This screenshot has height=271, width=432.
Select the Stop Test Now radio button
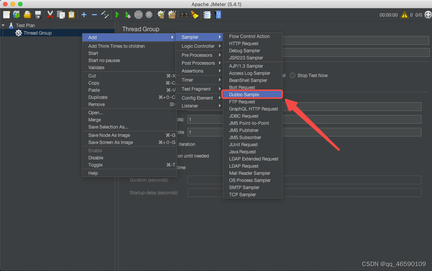tap(293, 76)
